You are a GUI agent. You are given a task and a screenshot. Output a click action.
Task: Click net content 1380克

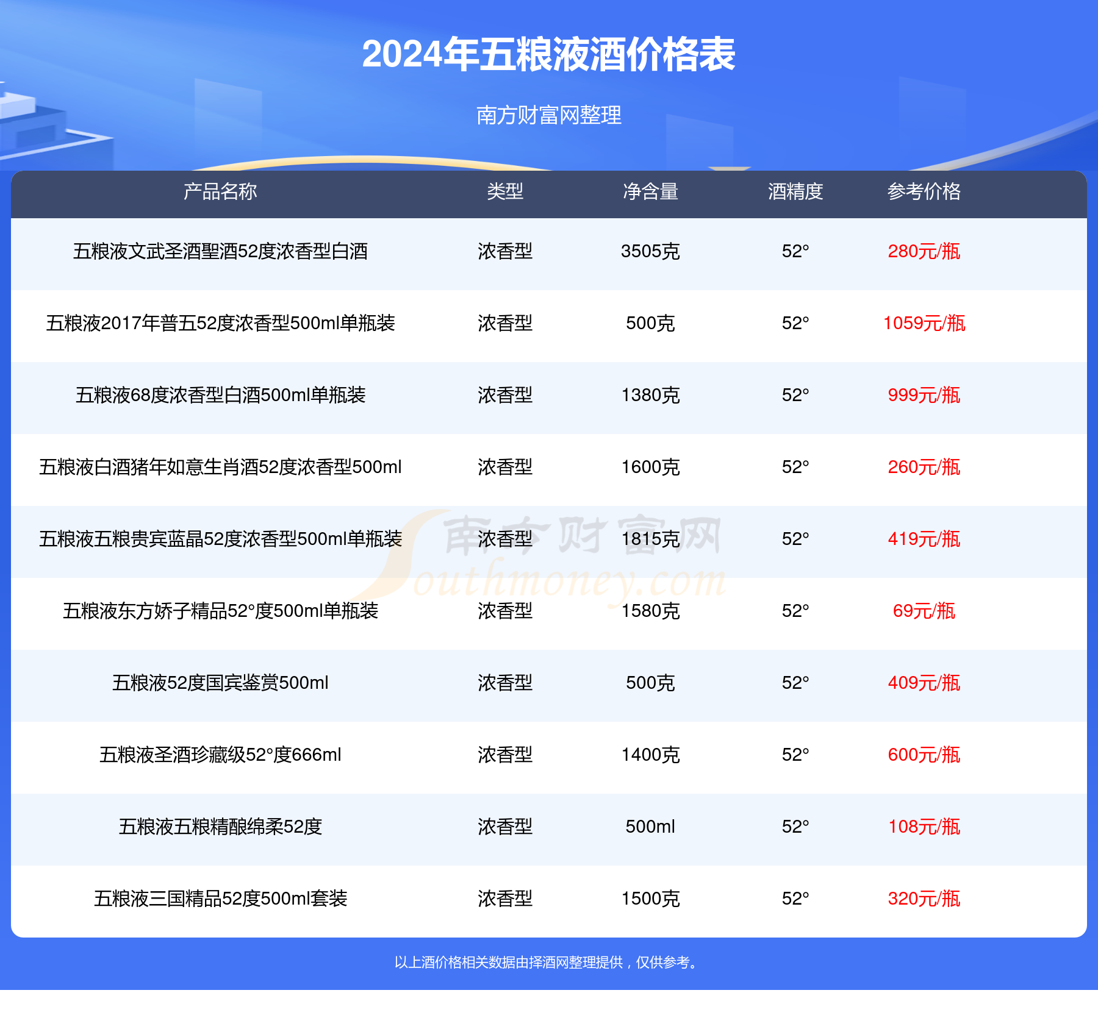650,395
